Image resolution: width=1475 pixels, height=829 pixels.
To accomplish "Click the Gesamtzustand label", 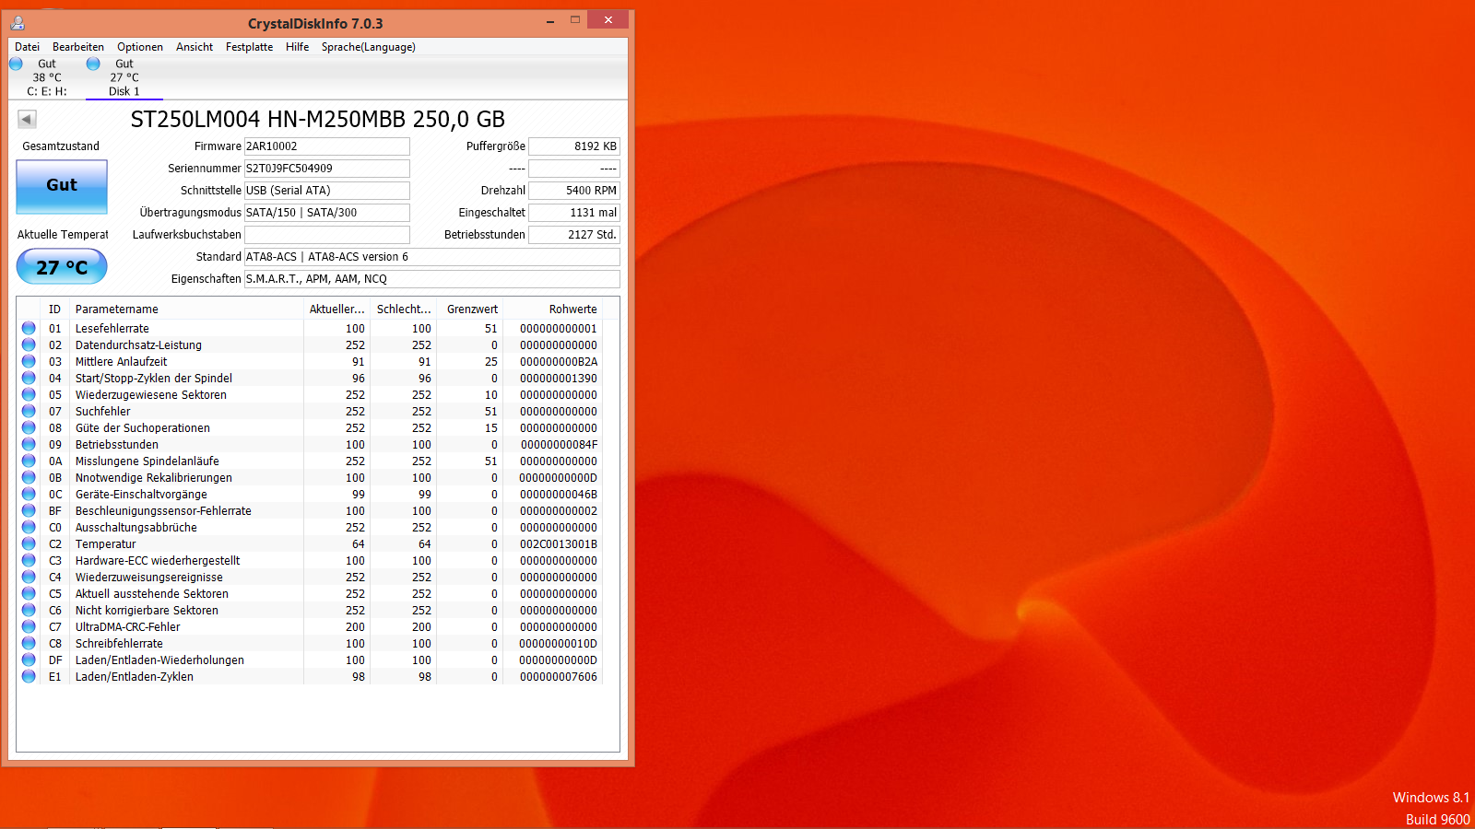I will tap(61, 146).
